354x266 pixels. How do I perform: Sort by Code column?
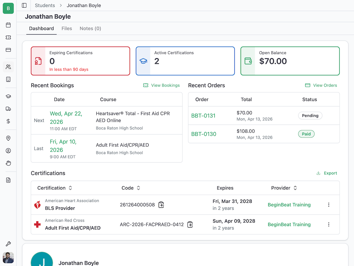point(131,188)
